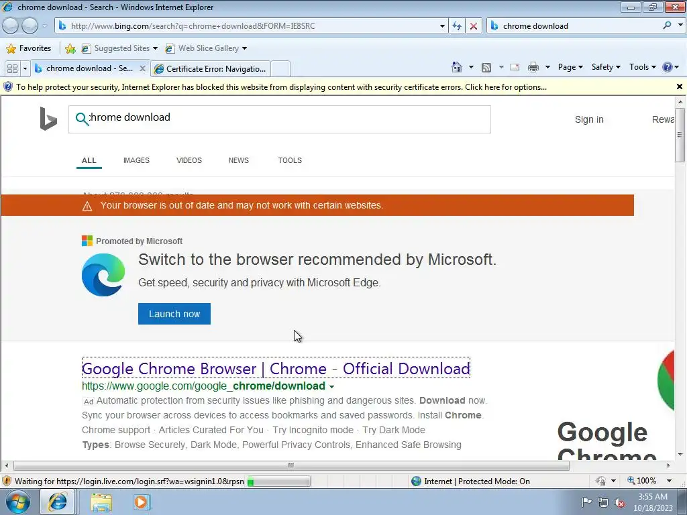Open the tab list dropdown arrow
This screenshot has height=515, width=687.
coord(25,69)
